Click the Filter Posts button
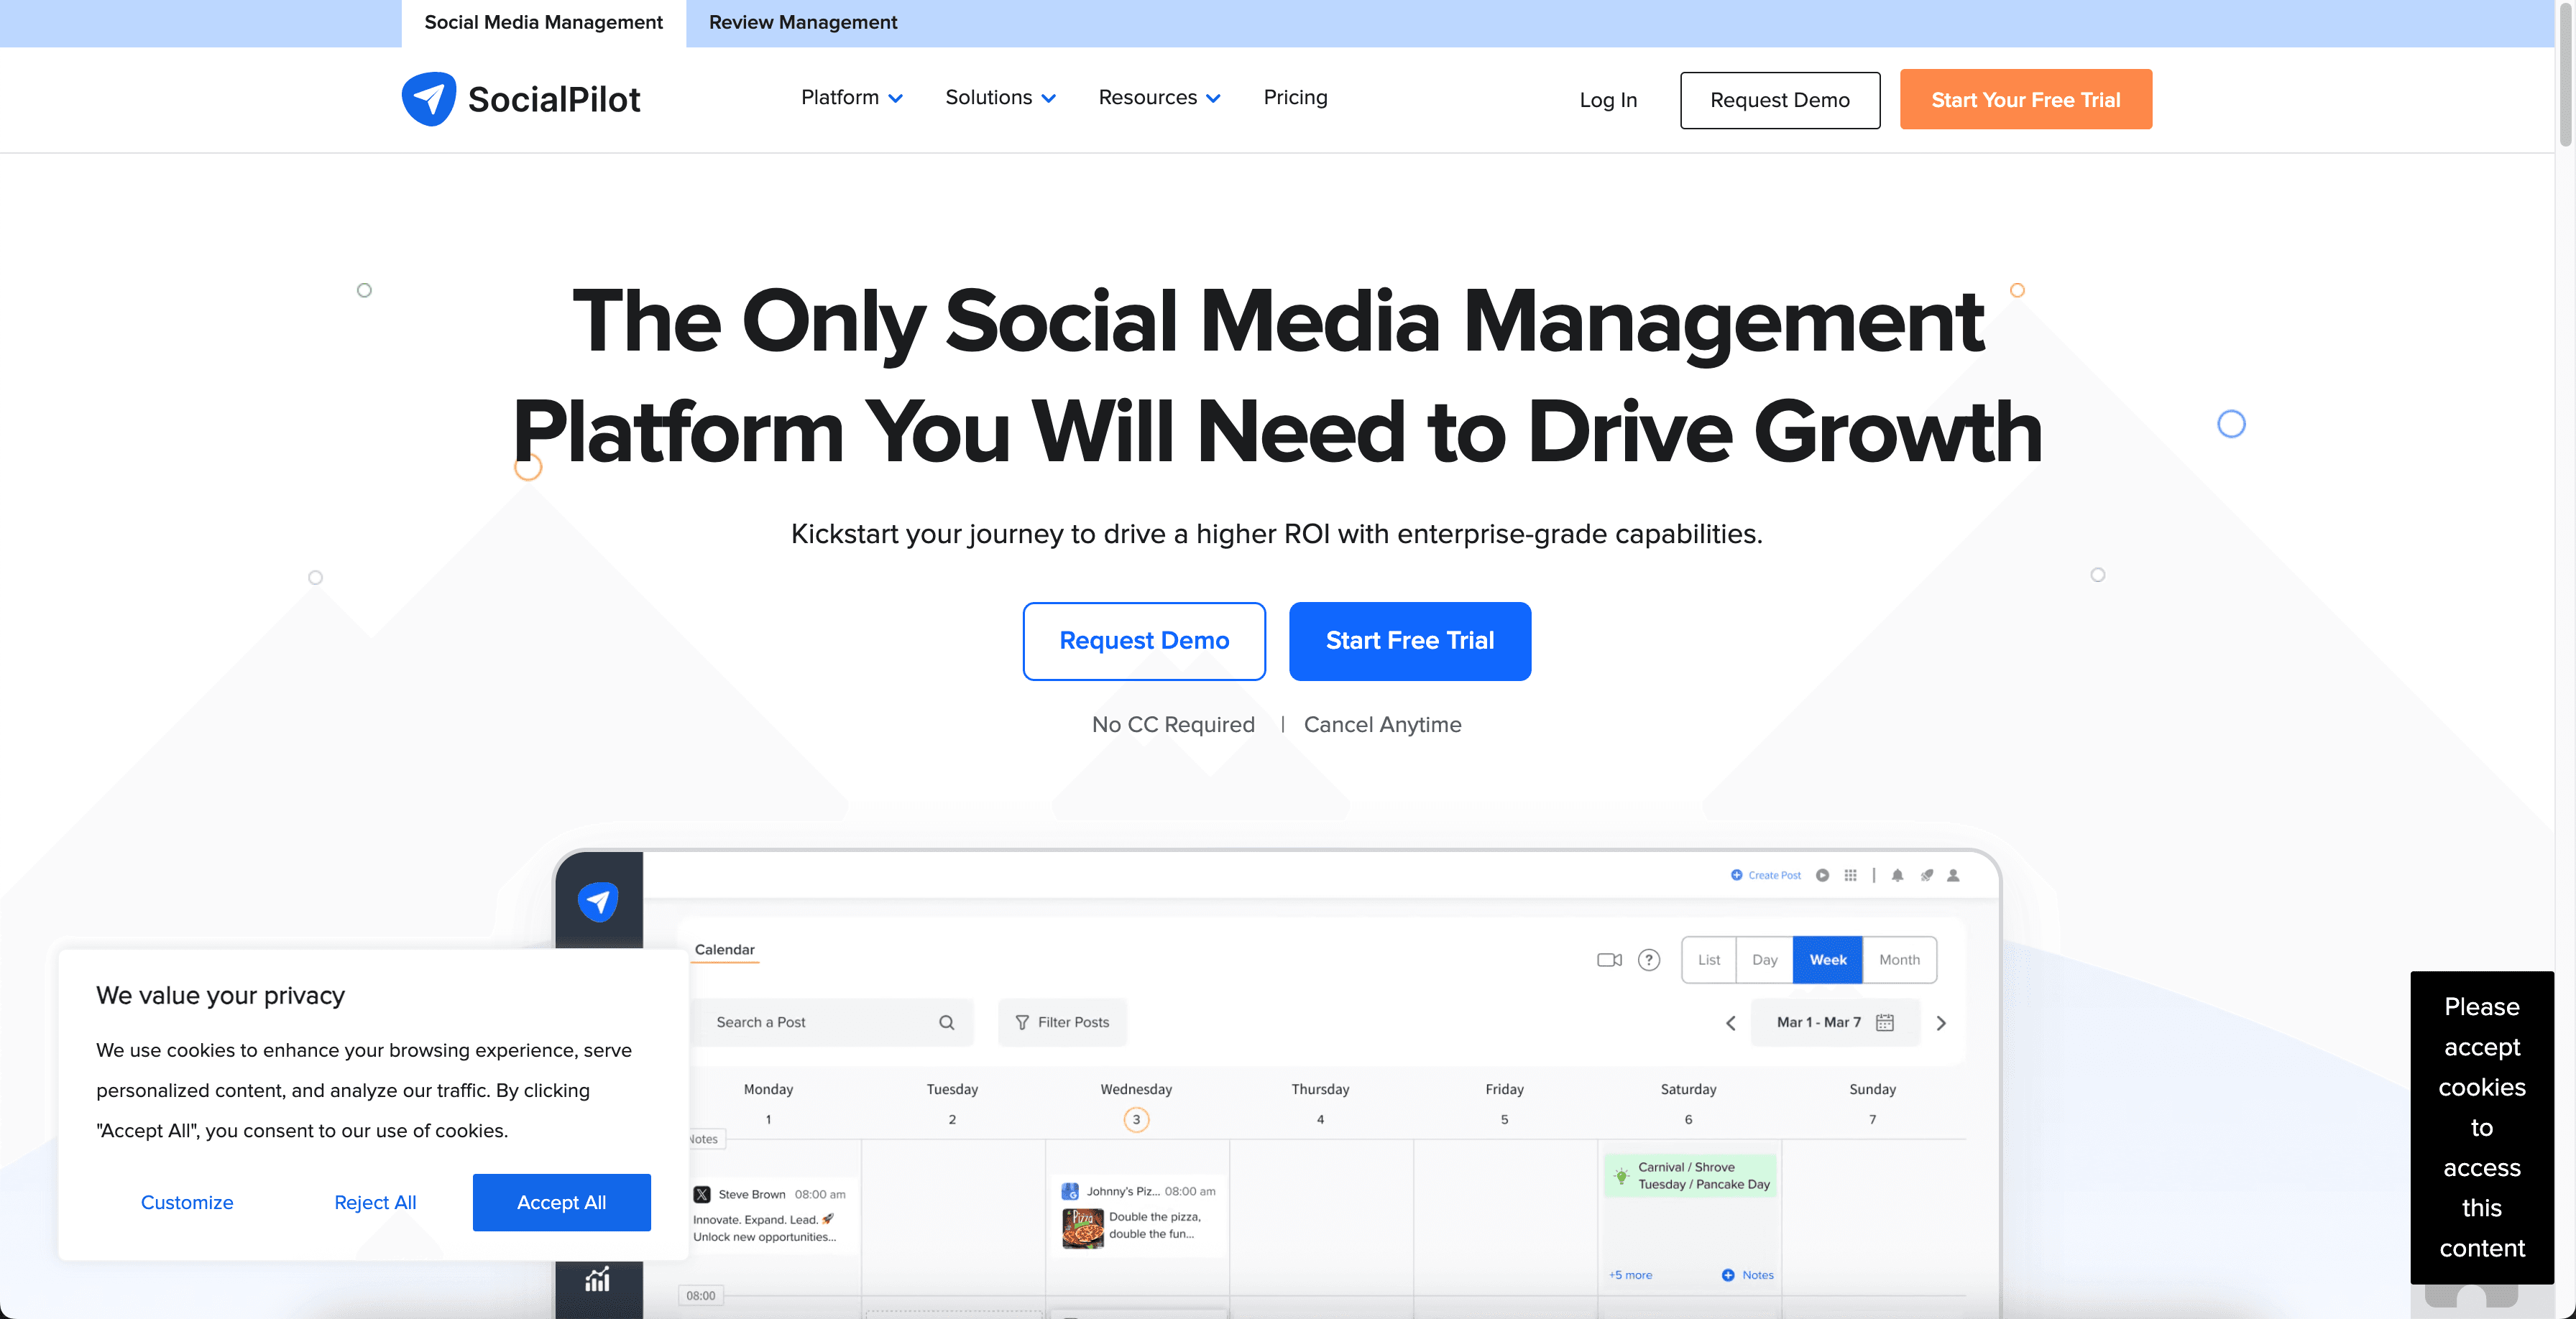 tap(1062, 1022)
